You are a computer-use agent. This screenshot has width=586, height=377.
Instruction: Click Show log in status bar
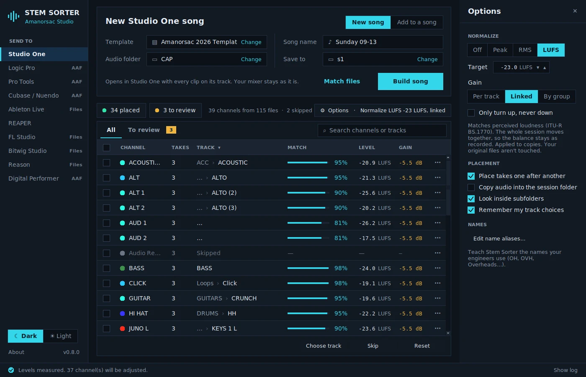point(565,370)
